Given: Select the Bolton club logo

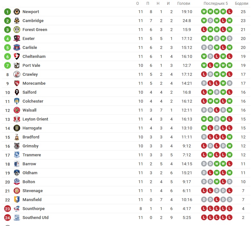Looking at the screenshot, I should (17, 182).
